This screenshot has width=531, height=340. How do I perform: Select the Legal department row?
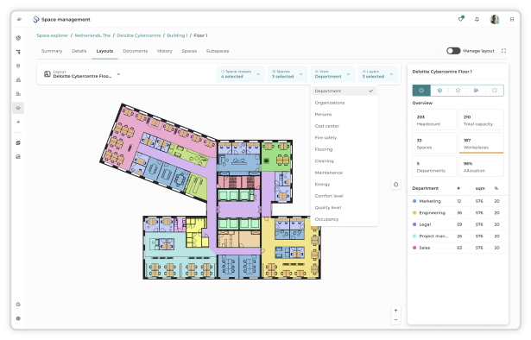point(458,224)
